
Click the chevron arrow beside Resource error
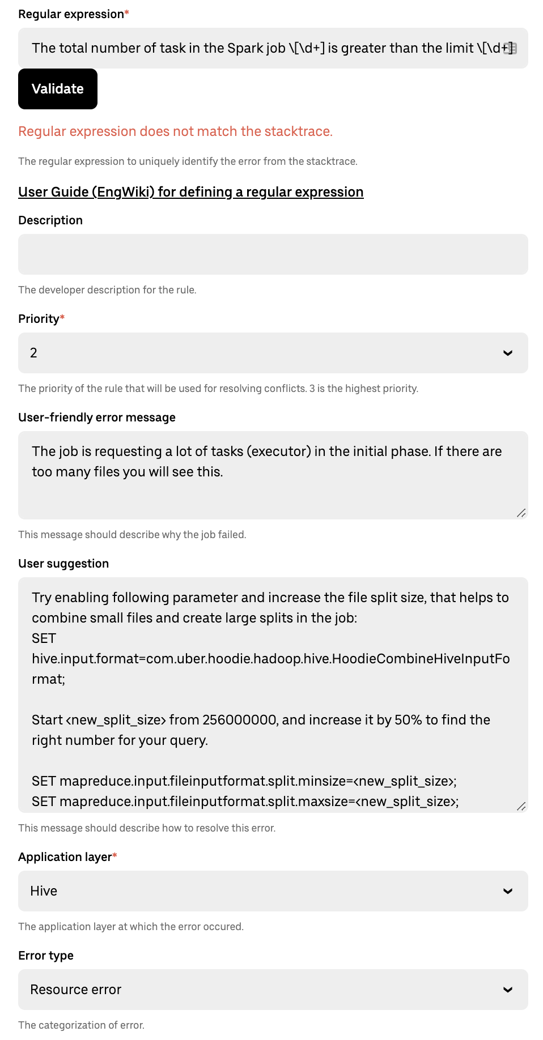(508, 990)
